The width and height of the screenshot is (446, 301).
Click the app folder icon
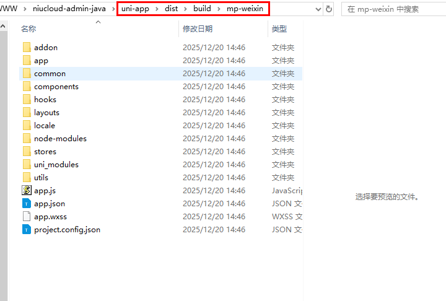[27, 60]
